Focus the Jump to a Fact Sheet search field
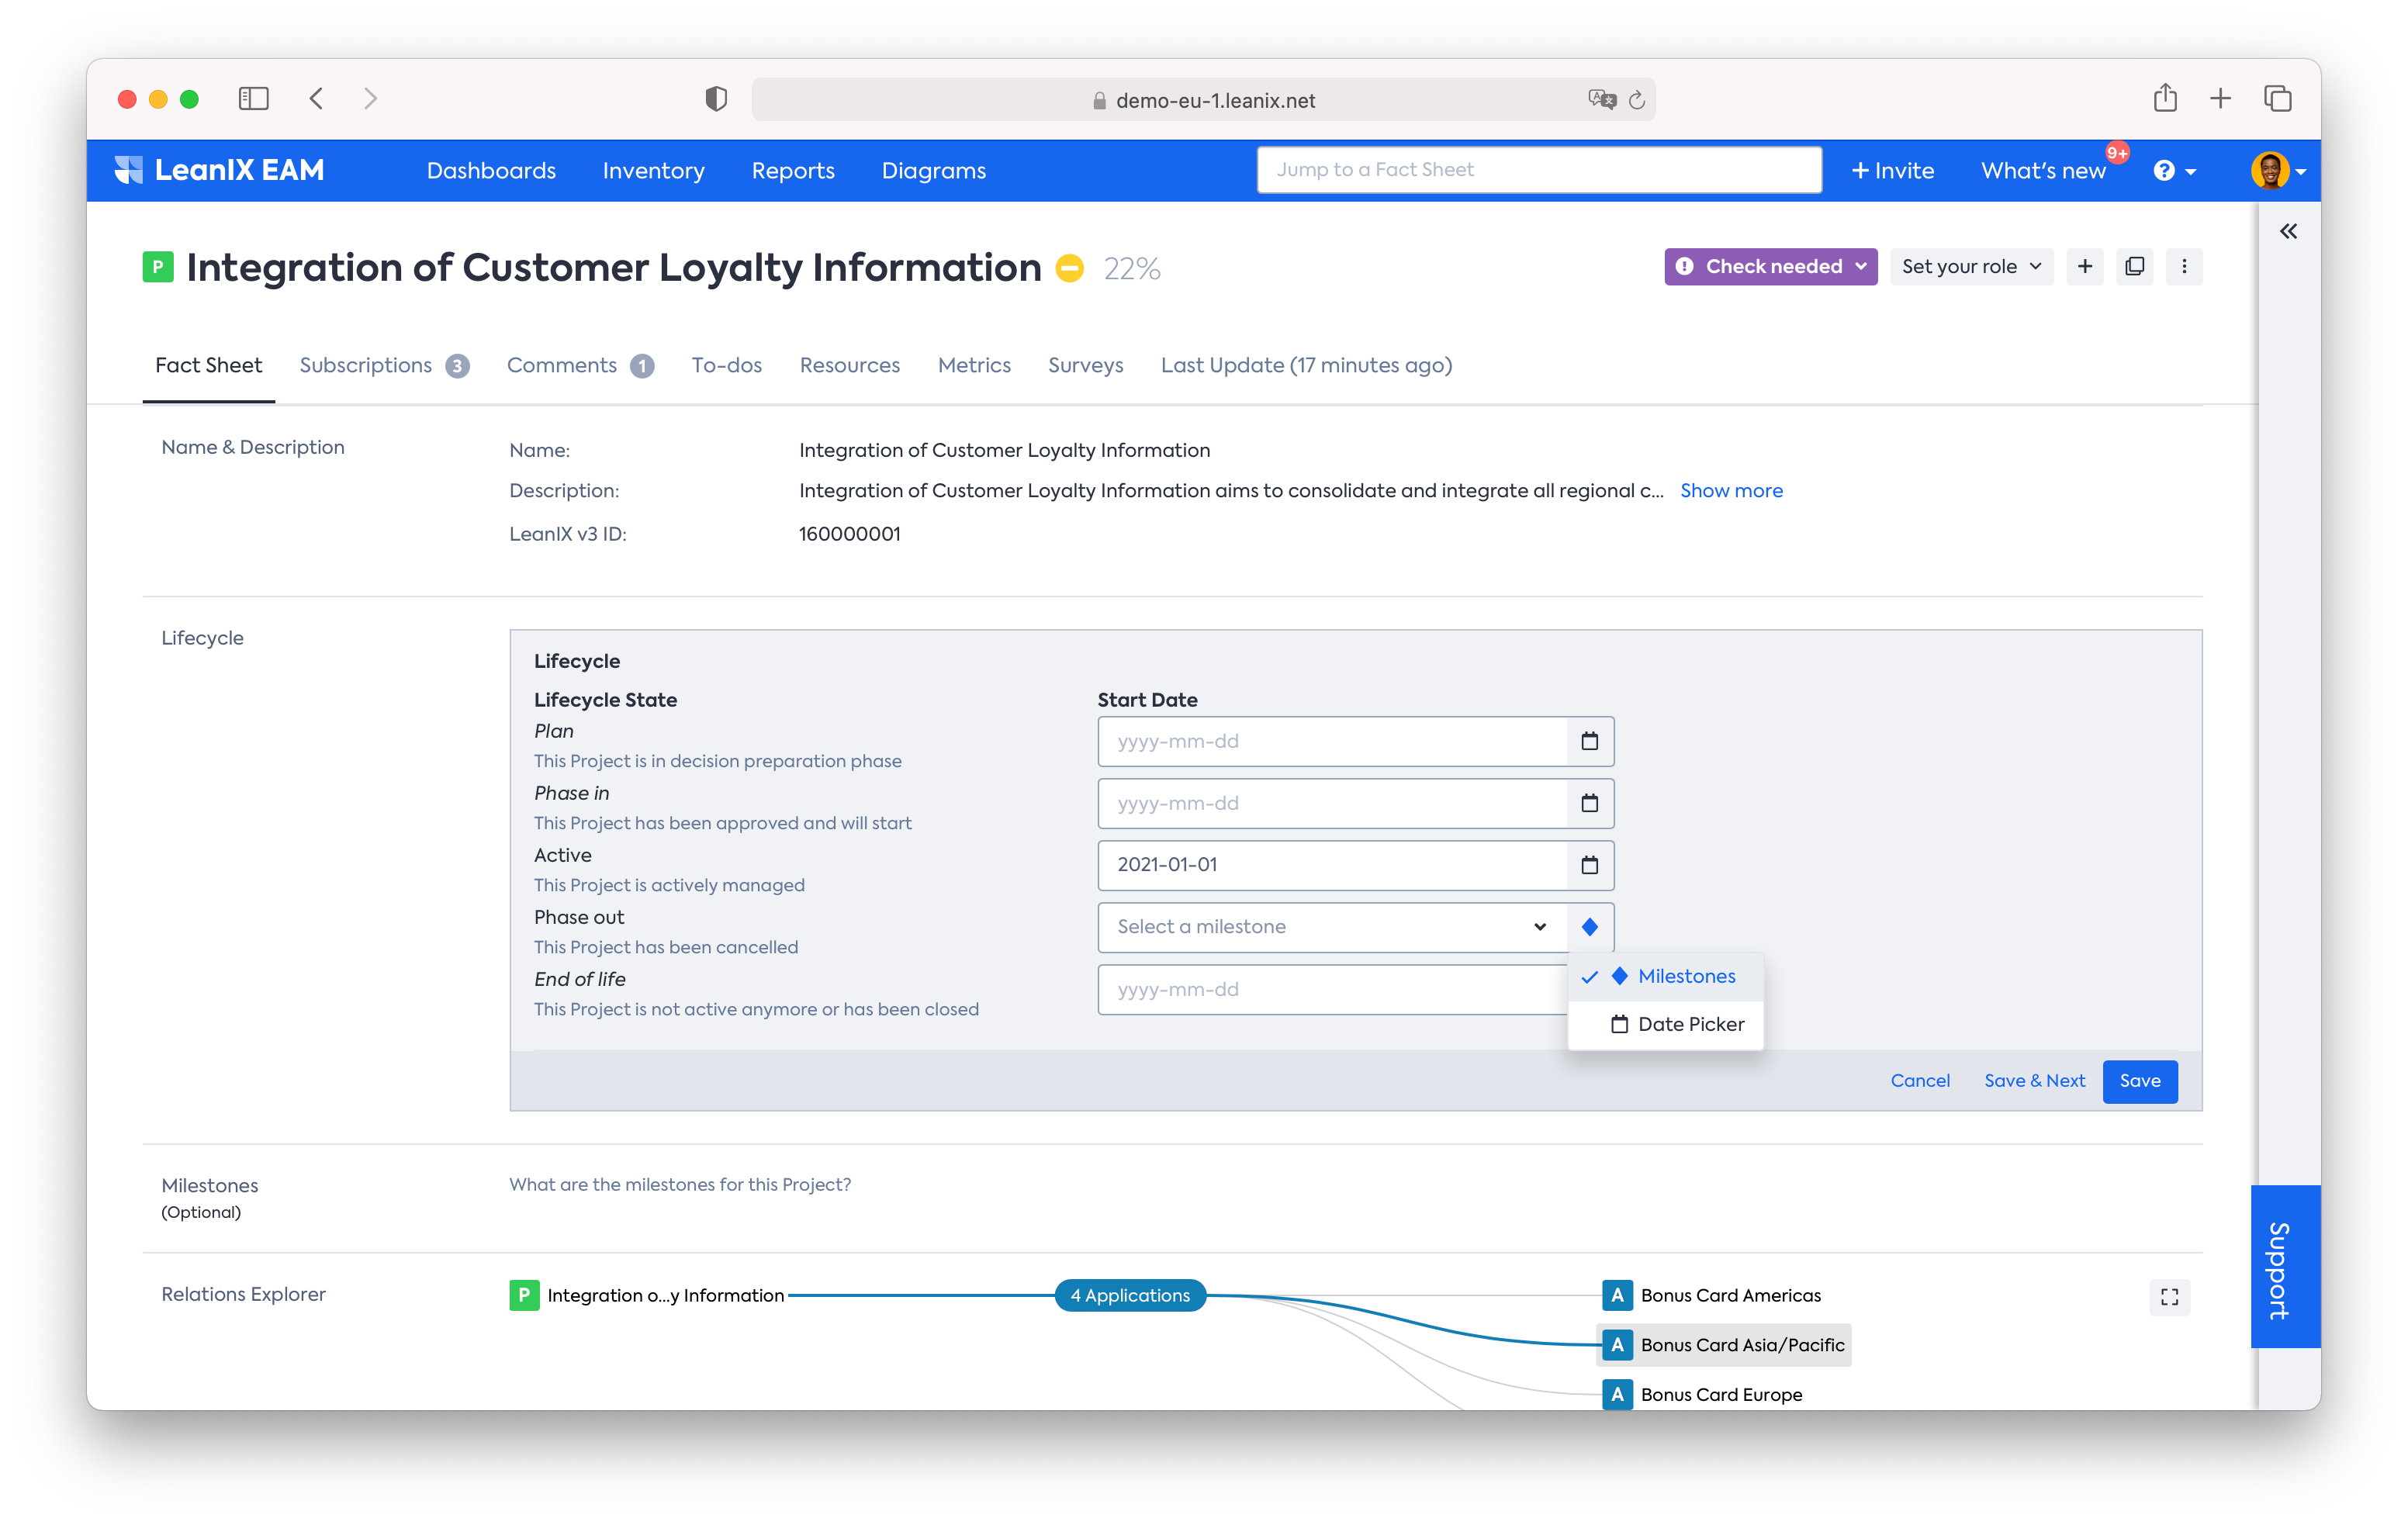 click(1539, 170)
